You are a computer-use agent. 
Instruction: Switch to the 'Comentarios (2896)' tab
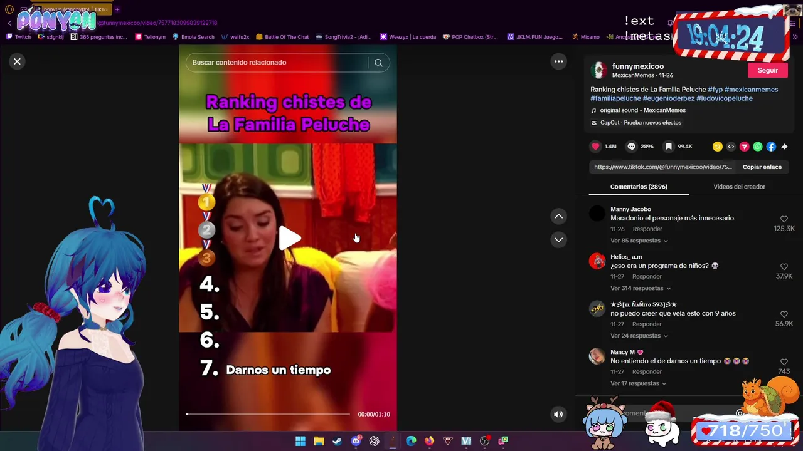tap(639, 187)
